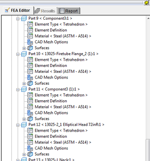The width and height of the screenshot is (150, 161).
Task: Expand Surfaces under Part 12
Action: click(24, 155)
